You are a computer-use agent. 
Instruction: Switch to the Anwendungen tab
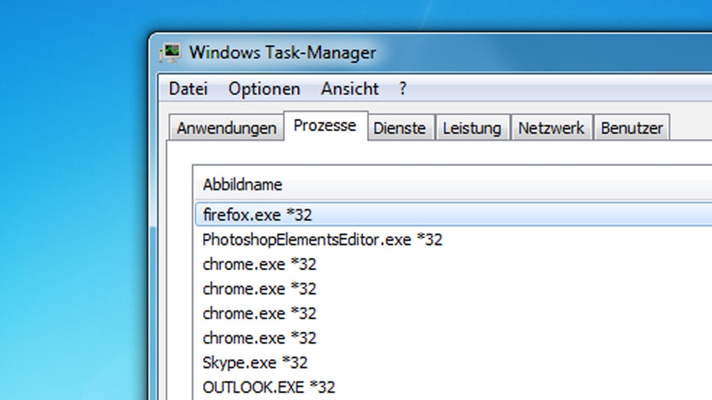pos(226,128)
